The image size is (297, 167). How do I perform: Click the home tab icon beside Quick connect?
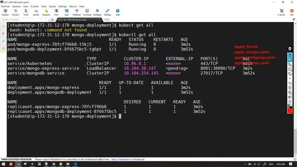click(52, 19)
